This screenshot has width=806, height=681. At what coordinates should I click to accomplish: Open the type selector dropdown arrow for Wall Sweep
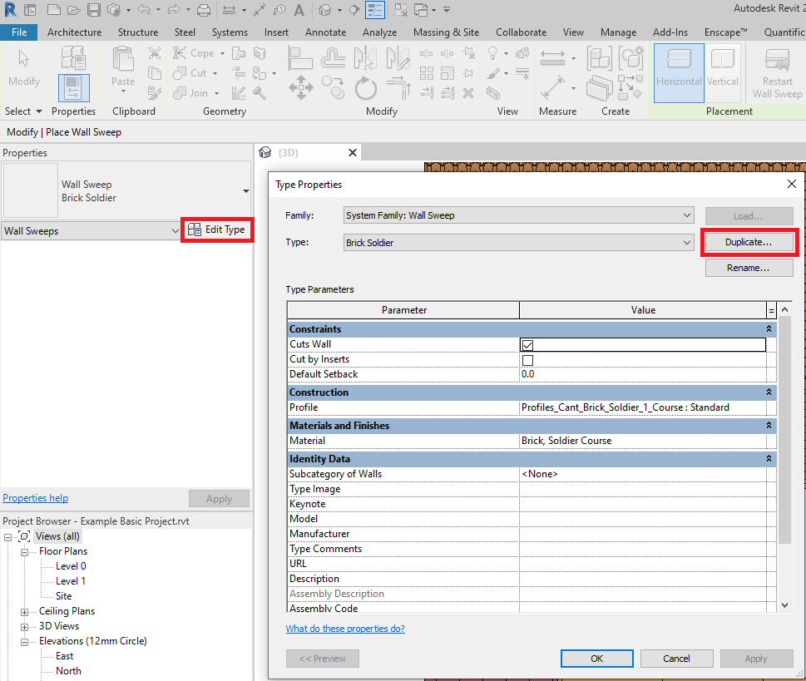[245, 190]
